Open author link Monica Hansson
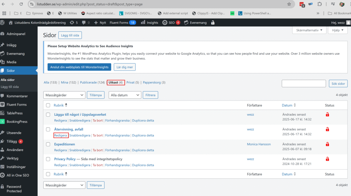The height and width of the screenshot is (196, 351). [x=259, y=144]
